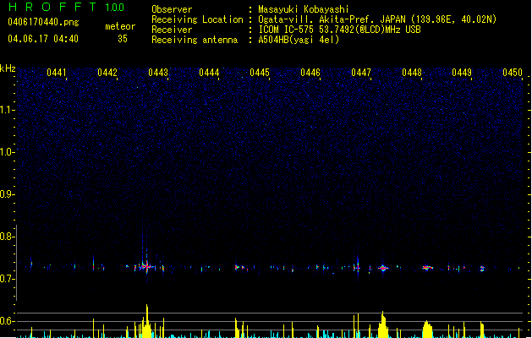The height and width of the screenshot is (338, 532).
Task: Click the 0.9 kHz axis label
Action: click(7, 194)
